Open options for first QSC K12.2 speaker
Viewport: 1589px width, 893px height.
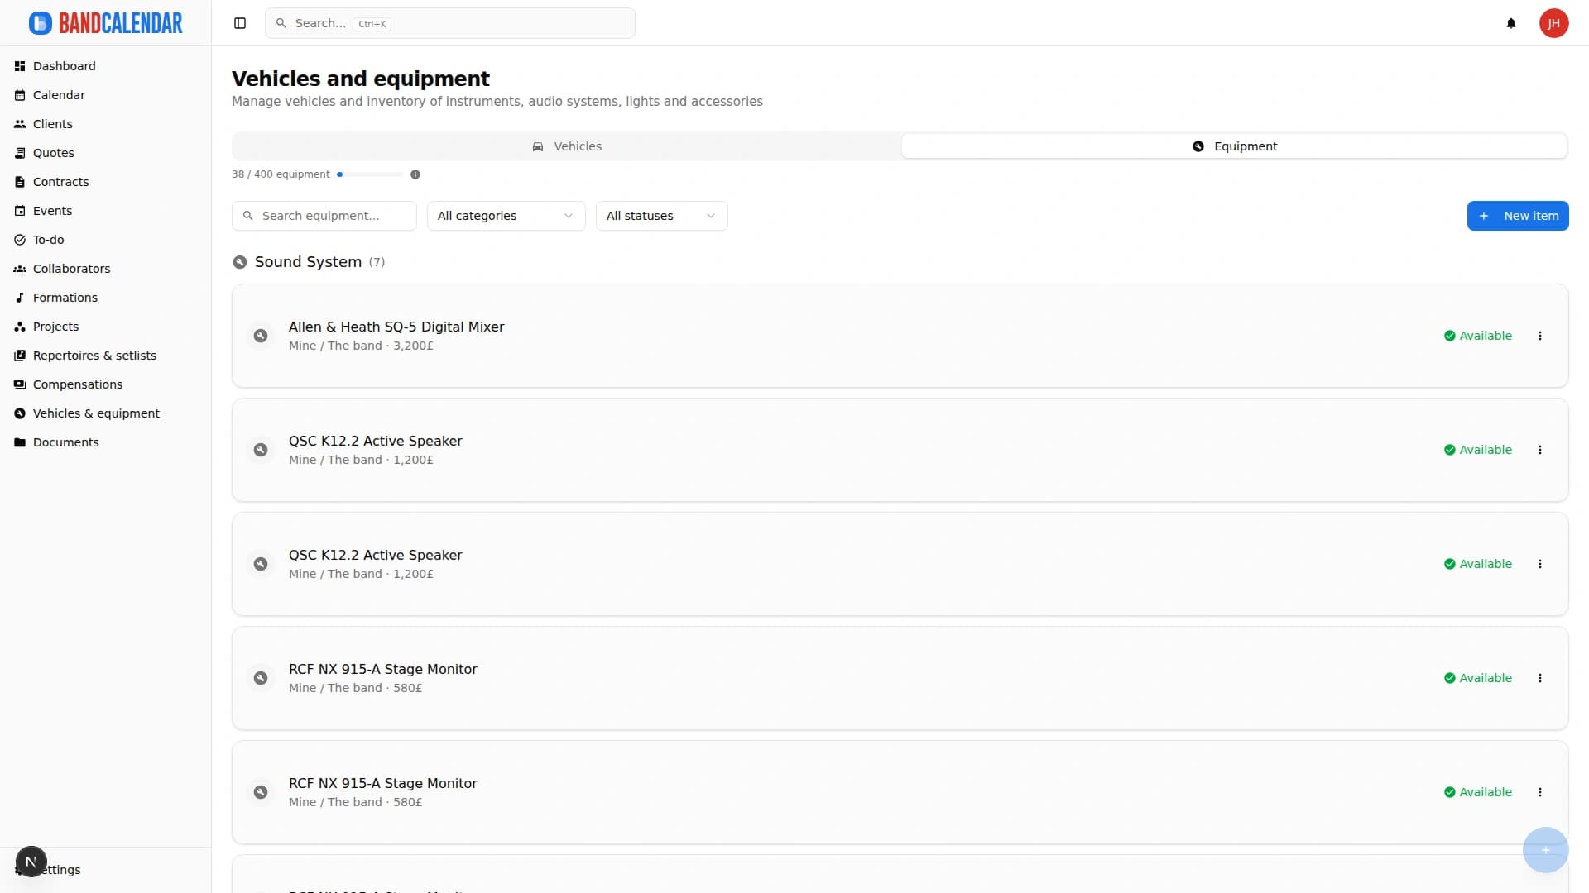[1540, 450]
